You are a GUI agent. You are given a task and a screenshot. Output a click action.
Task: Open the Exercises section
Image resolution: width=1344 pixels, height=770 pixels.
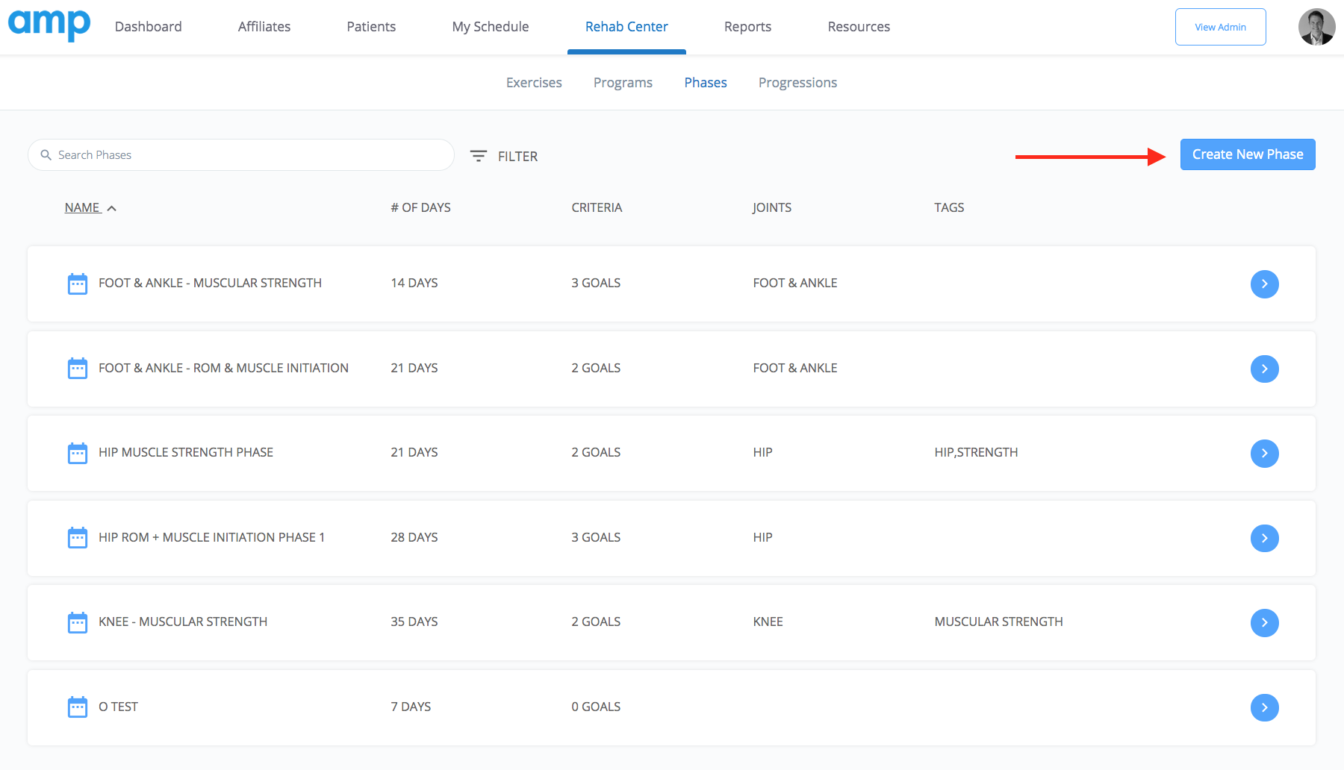click(534, 82)
